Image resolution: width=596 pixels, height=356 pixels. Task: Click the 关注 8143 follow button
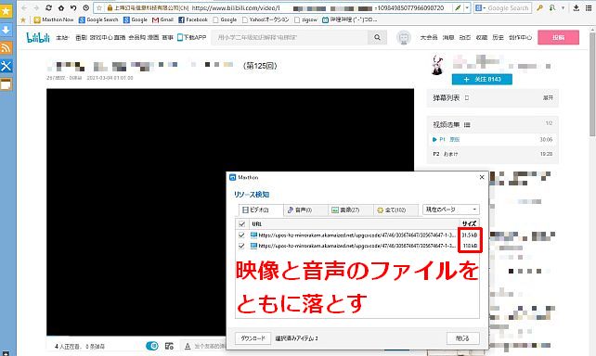click(x=482, y=80)
